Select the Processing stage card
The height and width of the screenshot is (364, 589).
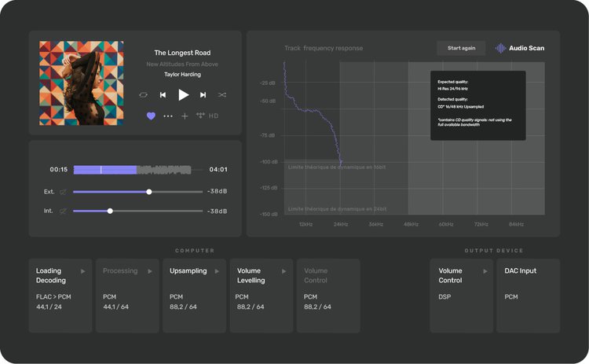tap(127, 295)
